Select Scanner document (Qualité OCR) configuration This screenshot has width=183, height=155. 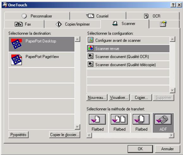128,56
